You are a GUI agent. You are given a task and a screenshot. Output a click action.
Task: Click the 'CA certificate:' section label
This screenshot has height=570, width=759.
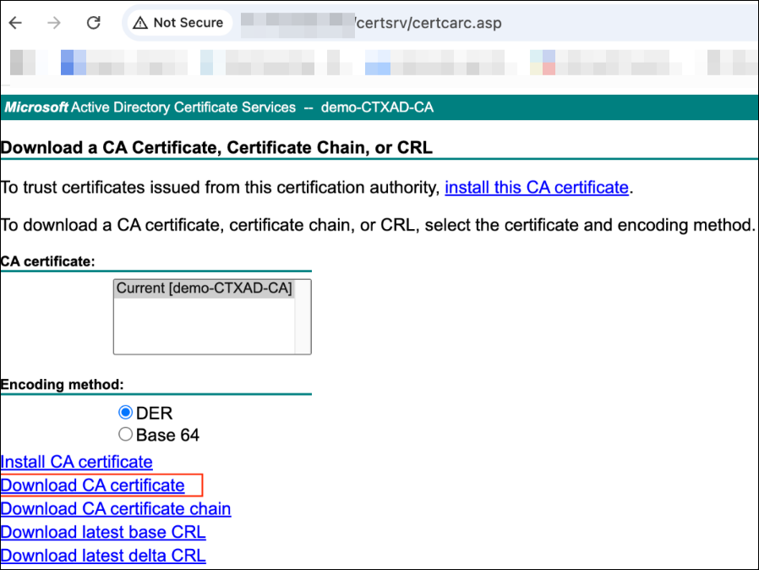[47, 261]
